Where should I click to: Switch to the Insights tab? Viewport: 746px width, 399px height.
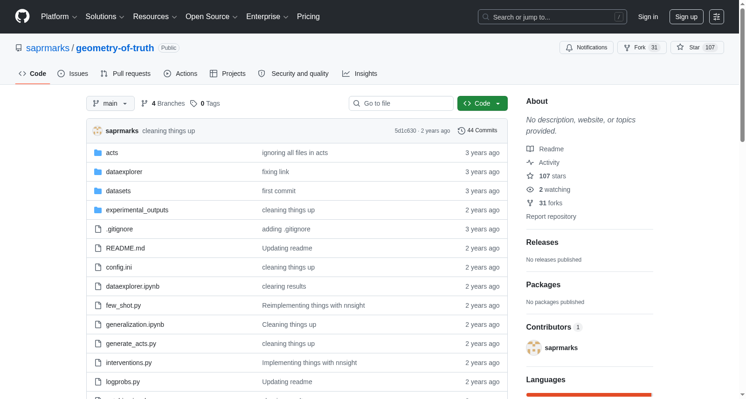click(359, 74)
